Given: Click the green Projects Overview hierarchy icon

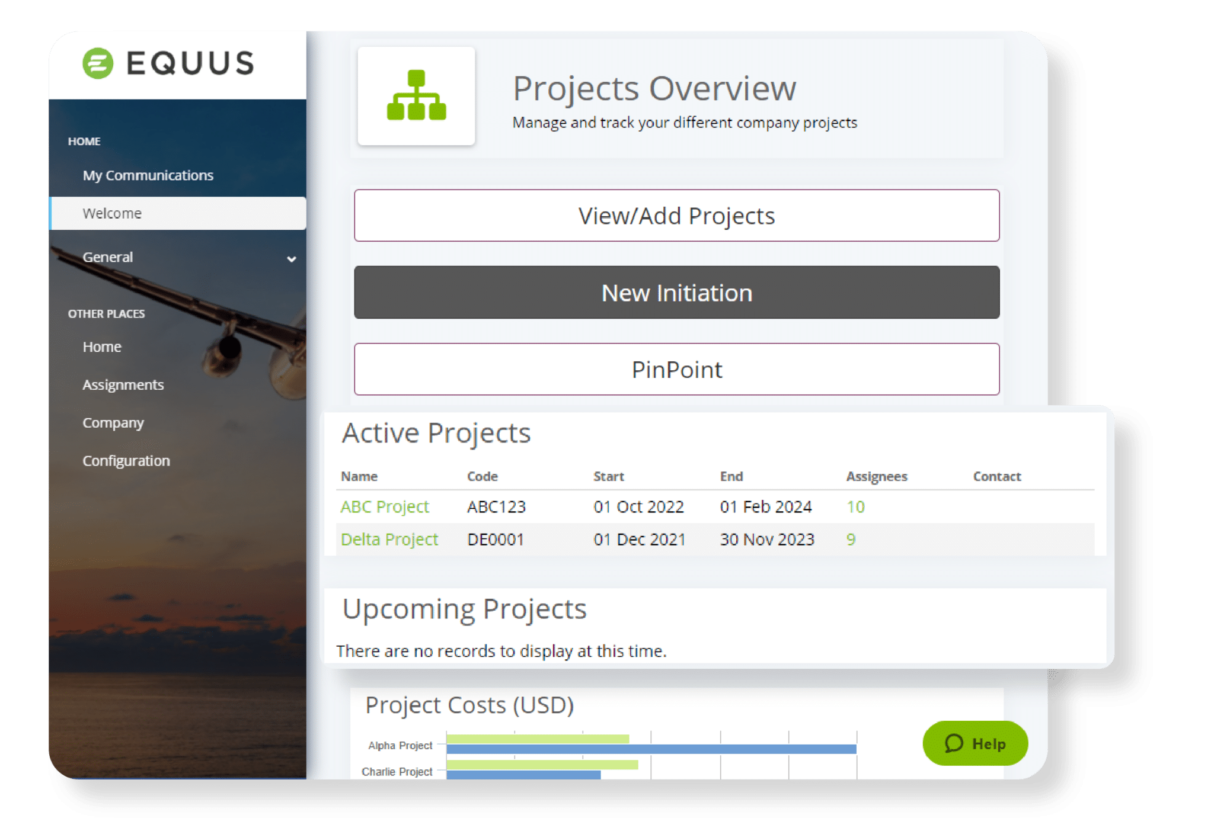Looking at the screenshot, I should [417, 95].
